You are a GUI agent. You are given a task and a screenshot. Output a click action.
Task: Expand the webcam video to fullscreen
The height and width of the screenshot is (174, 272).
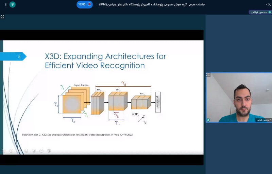[x=208, y=75]
